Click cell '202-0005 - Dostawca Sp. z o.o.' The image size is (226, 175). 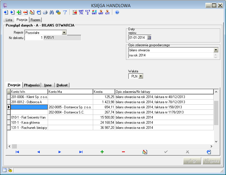(x=70, y=107)
